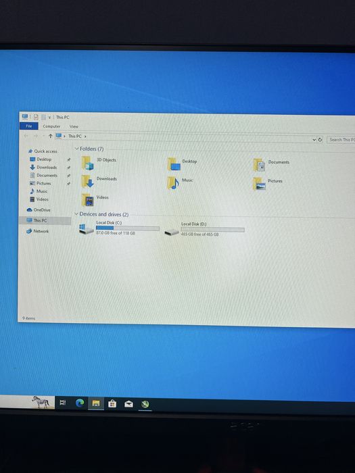Switch to the View ribbon tab
The height and width of the screenshot is (473, 355).
tap(74, 127)
